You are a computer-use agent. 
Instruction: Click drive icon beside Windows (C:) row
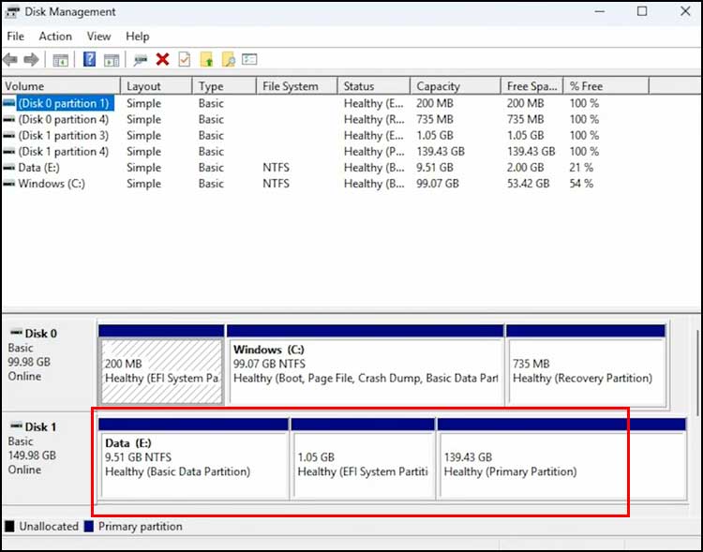point(9,184)
